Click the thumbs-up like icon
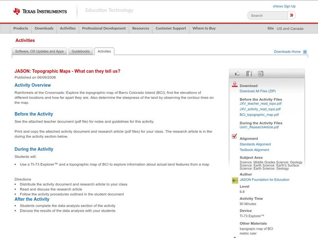The height and width of the screenshot is (238, 318). [237, 74]
